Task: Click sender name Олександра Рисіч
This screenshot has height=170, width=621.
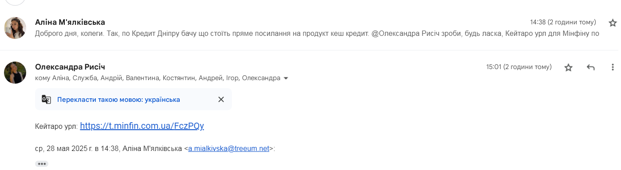Action: pos(70,67)
